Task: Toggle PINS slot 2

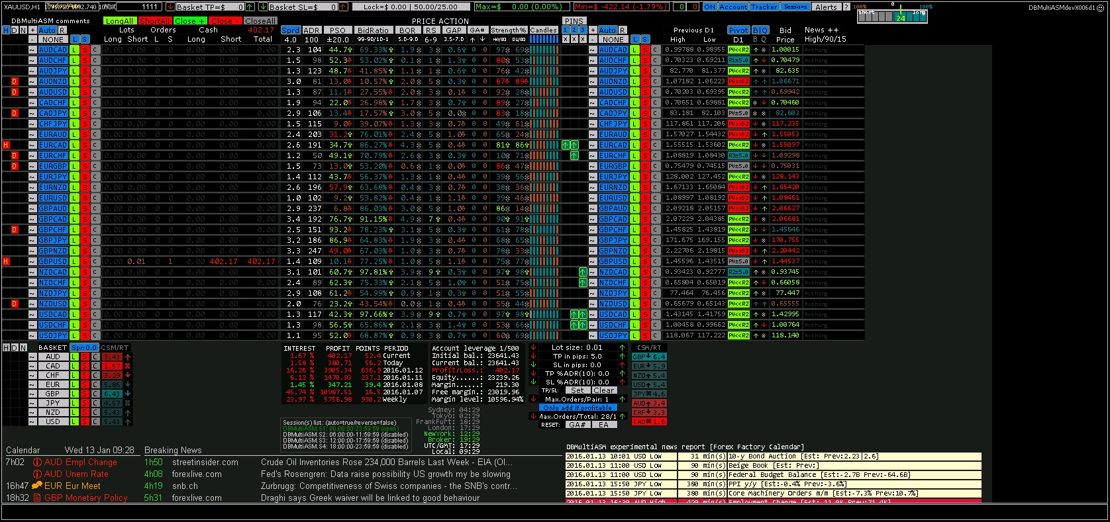Action: pyautogui.click(x=574, y=30)
